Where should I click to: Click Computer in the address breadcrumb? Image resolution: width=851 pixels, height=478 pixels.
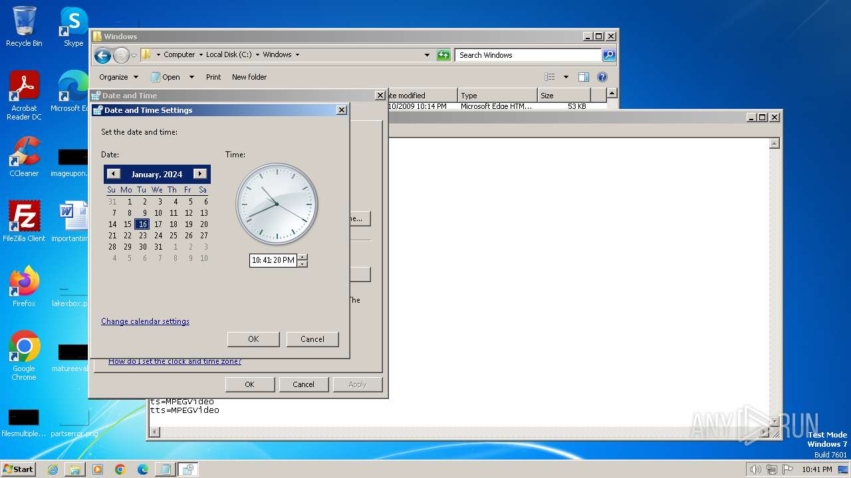(x=180, y=55)
